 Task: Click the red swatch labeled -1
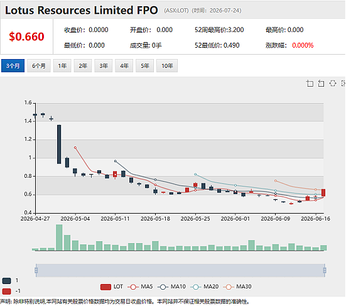6,291
